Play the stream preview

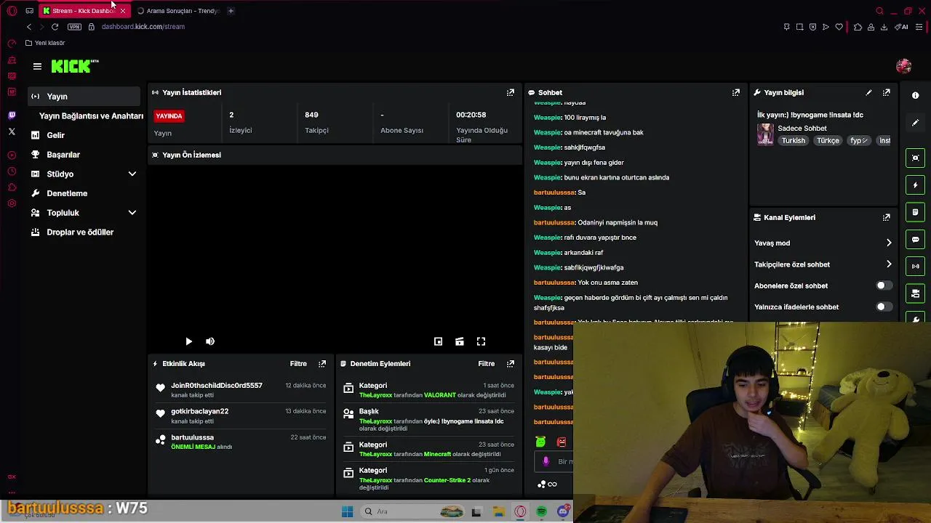coord(188,341)
